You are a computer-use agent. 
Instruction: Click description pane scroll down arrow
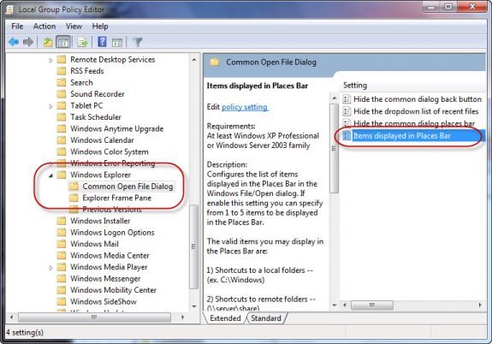(x=334, y=305)
